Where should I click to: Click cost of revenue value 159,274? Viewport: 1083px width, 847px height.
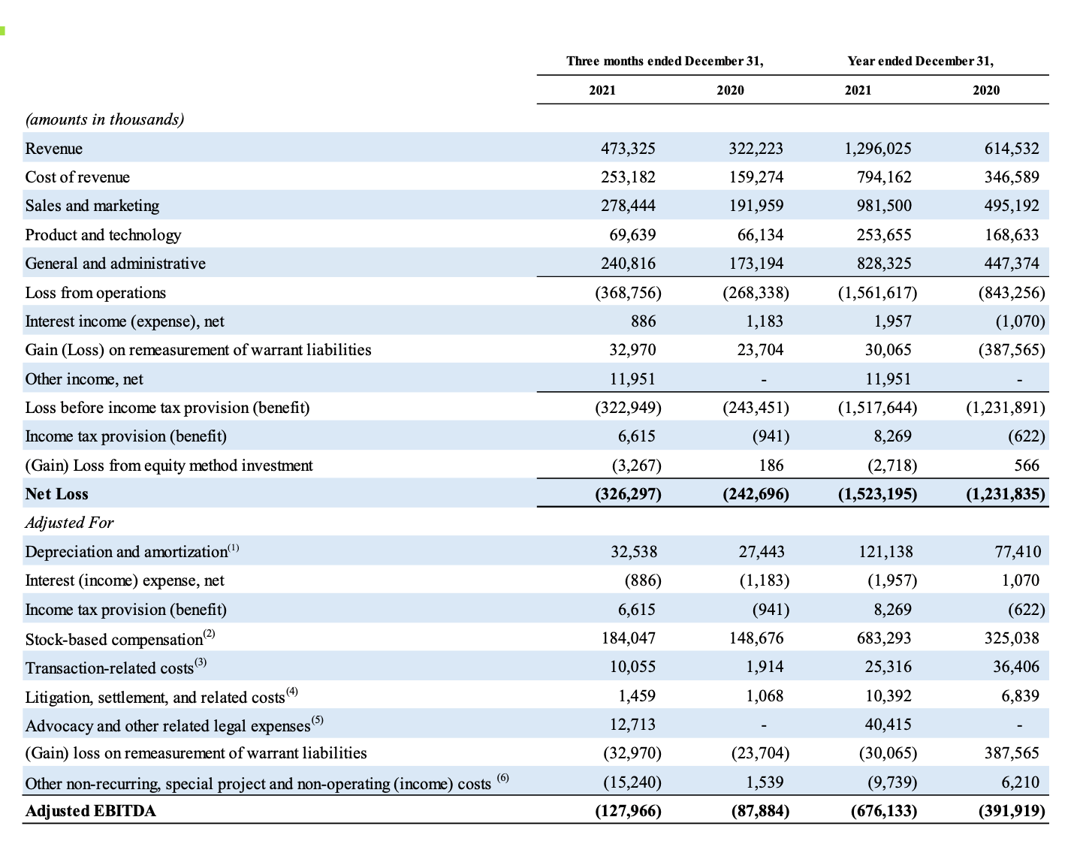click(756, 177)
